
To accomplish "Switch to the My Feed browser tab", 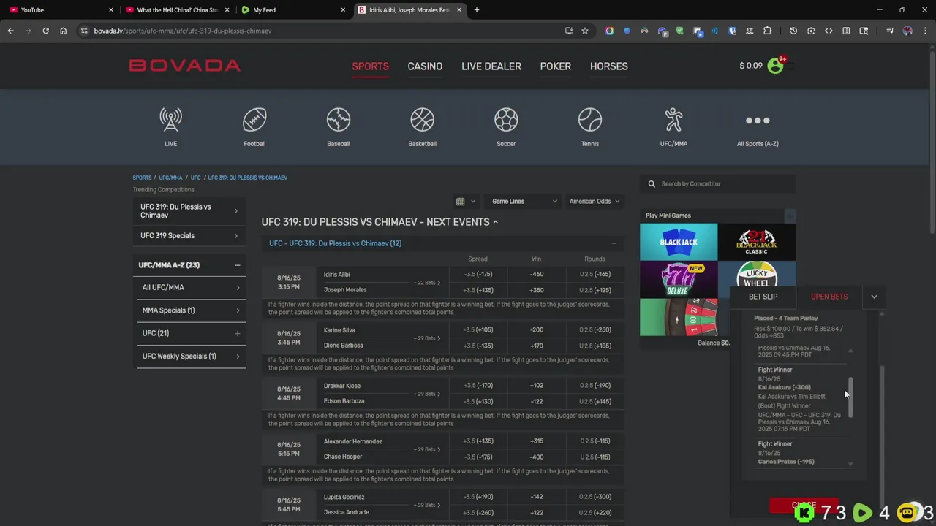I will click(292, 10).
